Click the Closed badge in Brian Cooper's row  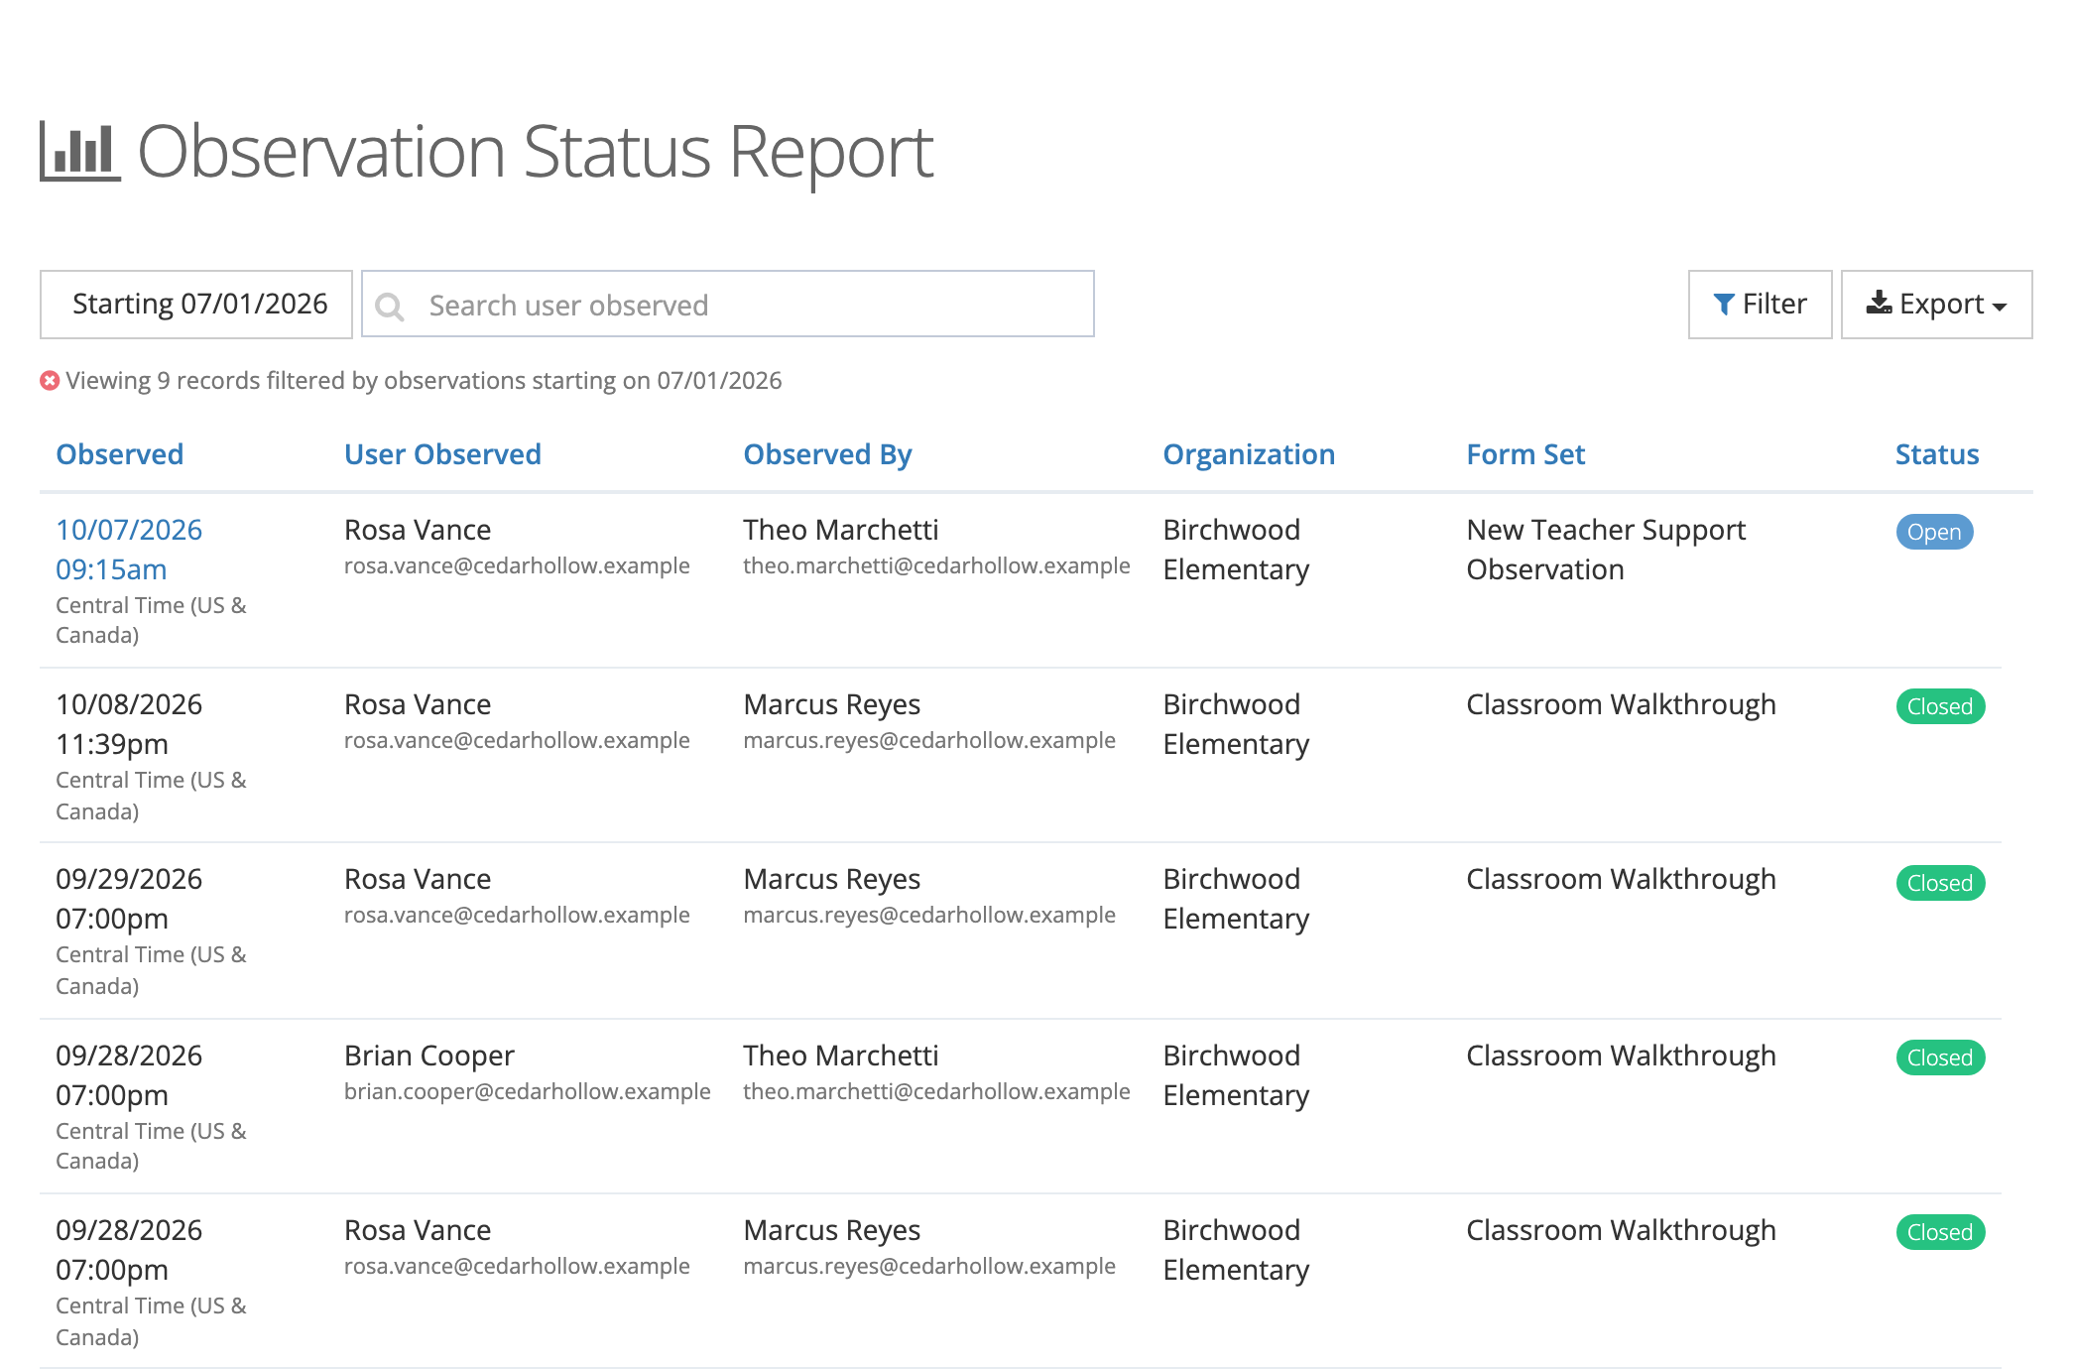coord(1940,1058)
